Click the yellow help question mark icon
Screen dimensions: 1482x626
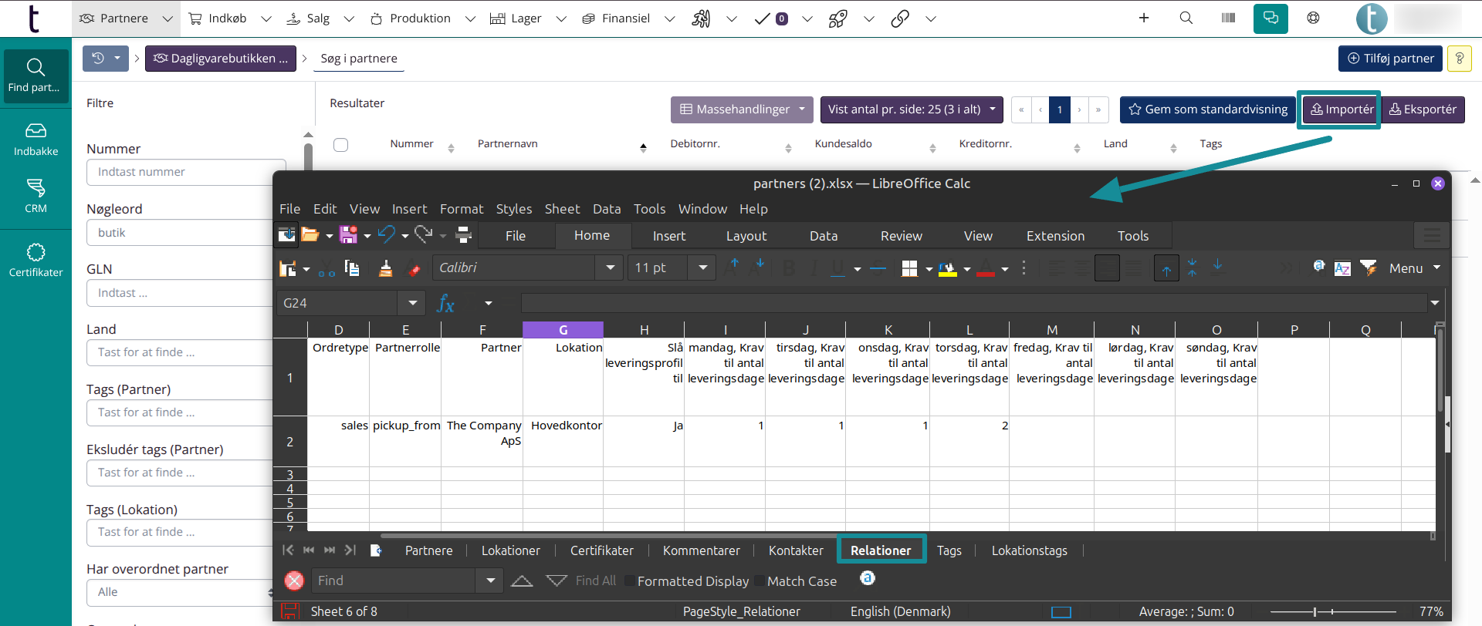click(x=1459, y=59)
